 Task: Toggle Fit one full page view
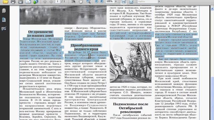click(x=131, y=2)
